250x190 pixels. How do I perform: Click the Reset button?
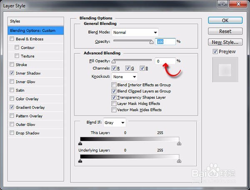point(225,31)
